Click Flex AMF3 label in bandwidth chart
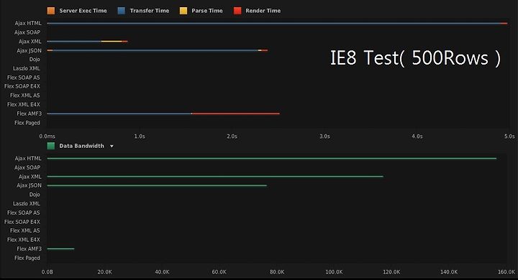This screenshot has height=280, width=518. pyautogui.click(x=29, y=248)
